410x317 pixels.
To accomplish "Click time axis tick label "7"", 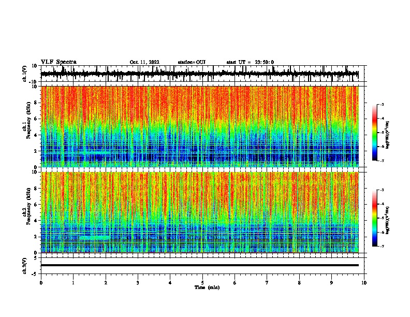I will coord(267,283).
